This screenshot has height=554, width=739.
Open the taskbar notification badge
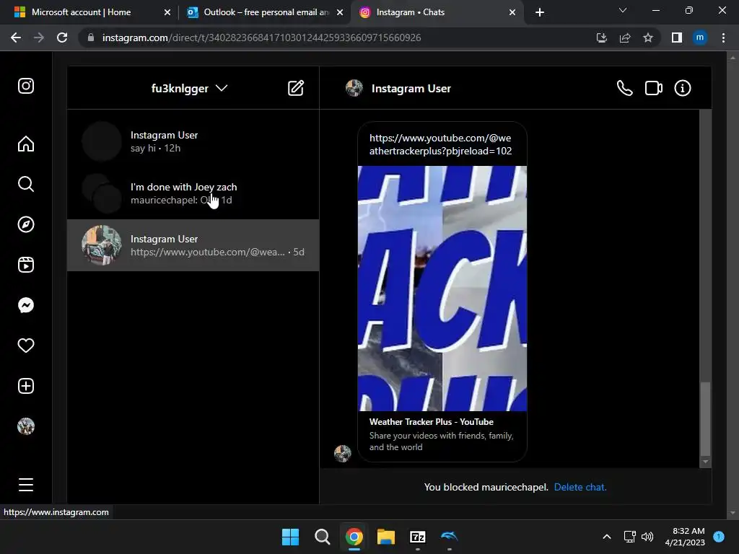tap(719, 537)
